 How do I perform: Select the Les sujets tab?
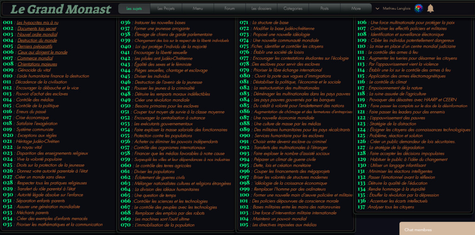[x=134, y=8]
